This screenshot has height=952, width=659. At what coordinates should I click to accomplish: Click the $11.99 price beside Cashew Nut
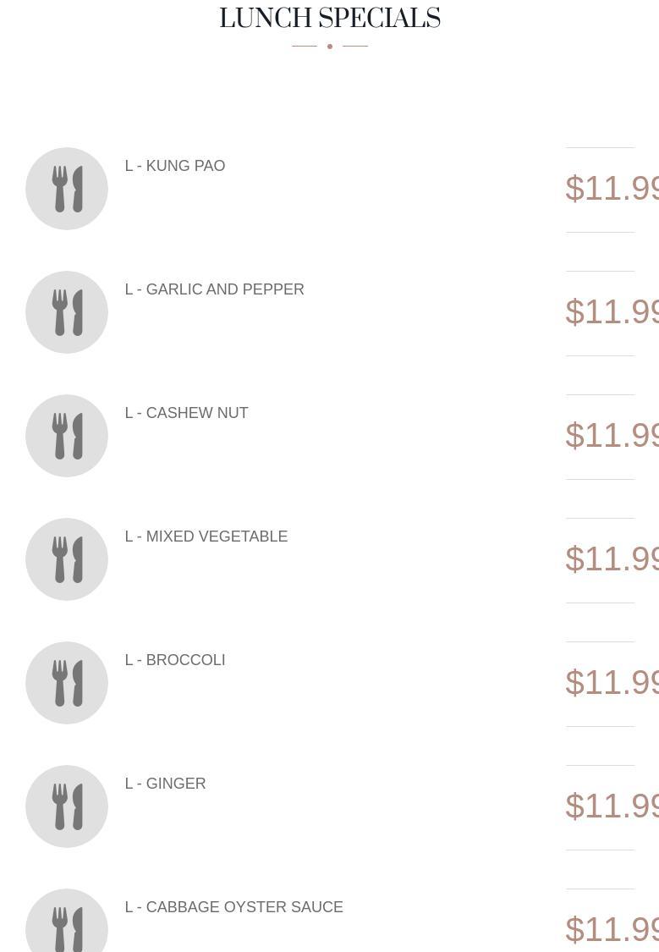click(612, 435)
